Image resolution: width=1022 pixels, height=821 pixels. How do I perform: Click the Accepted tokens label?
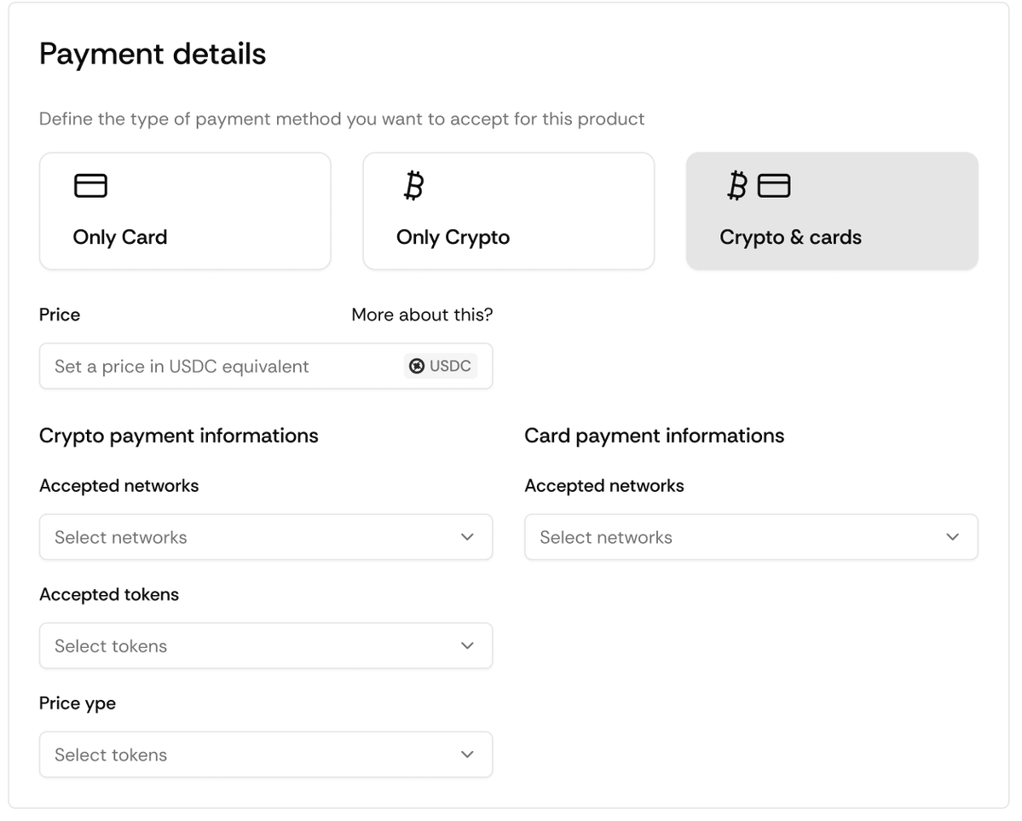(x=109, y=595)
